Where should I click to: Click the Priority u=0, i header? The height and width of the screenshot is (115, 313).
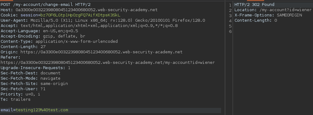[20, 94]
